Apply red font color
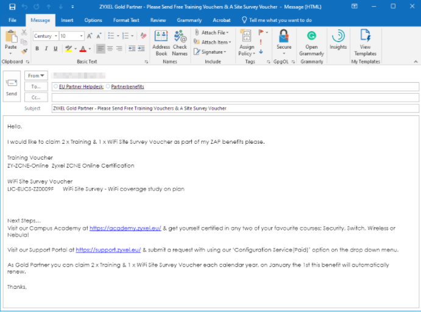Image resolution: width=421 pixels, height=312 pixels. pyautogui.click(x=83, y=49)
